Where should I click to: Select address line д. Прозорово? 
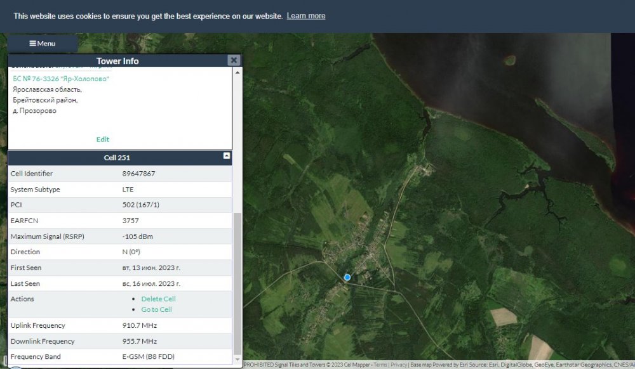click(34, 110)
